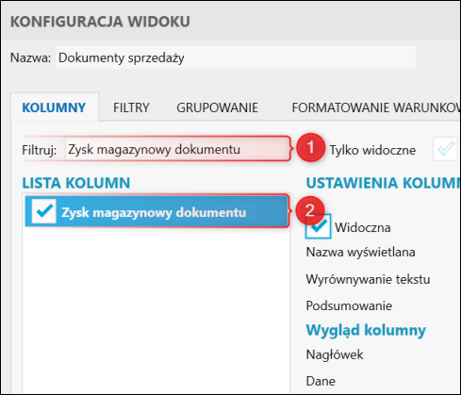
Task: Toggle the Widoczna checkbox
Action: pyautogui.click(x=318, y=226)
